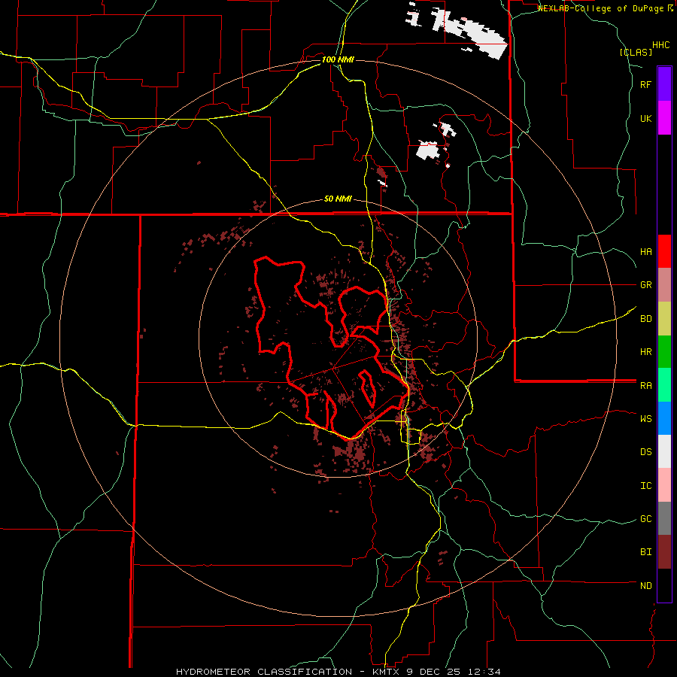Click the GR pinkish-brown legend swatch
The height and width of the screenshot is (677, 677).
(x=664, y=285)
